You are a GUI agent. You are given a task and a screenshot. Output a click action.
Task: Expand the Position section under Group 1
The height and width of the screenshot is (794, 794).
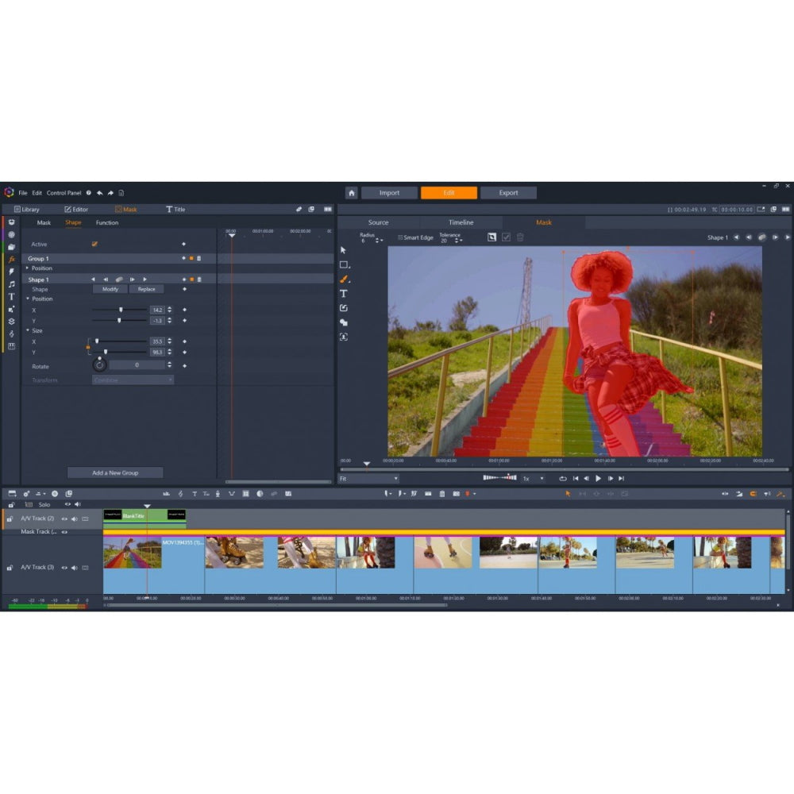click(x=27, y=268)
